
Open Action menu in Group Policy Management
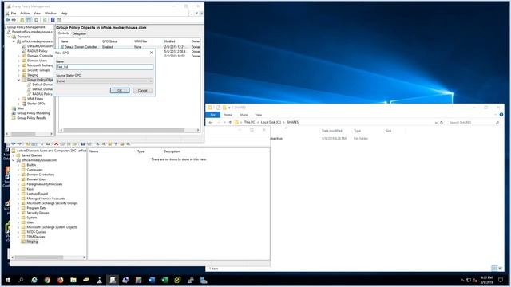click(x=25, y=14)
